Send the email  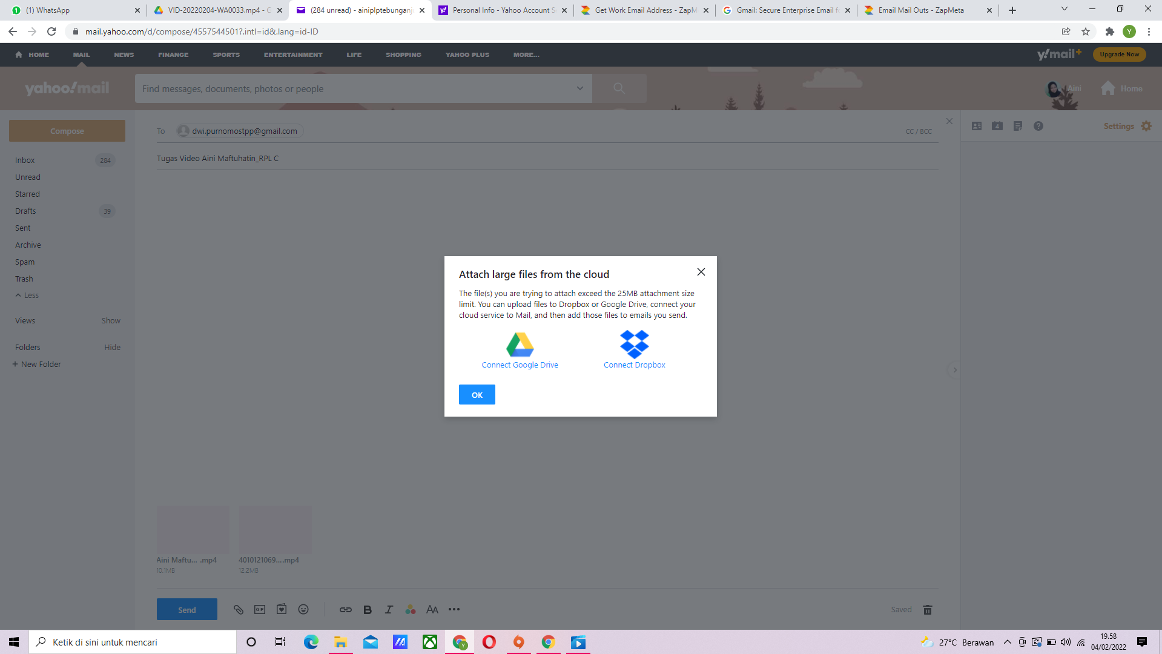tap(187, 609)
